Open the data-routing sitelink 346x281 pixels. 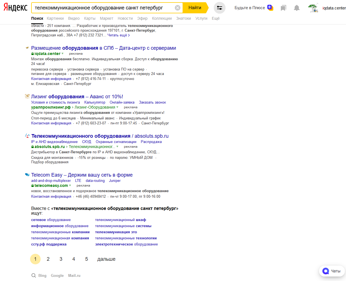coord(95,181)
